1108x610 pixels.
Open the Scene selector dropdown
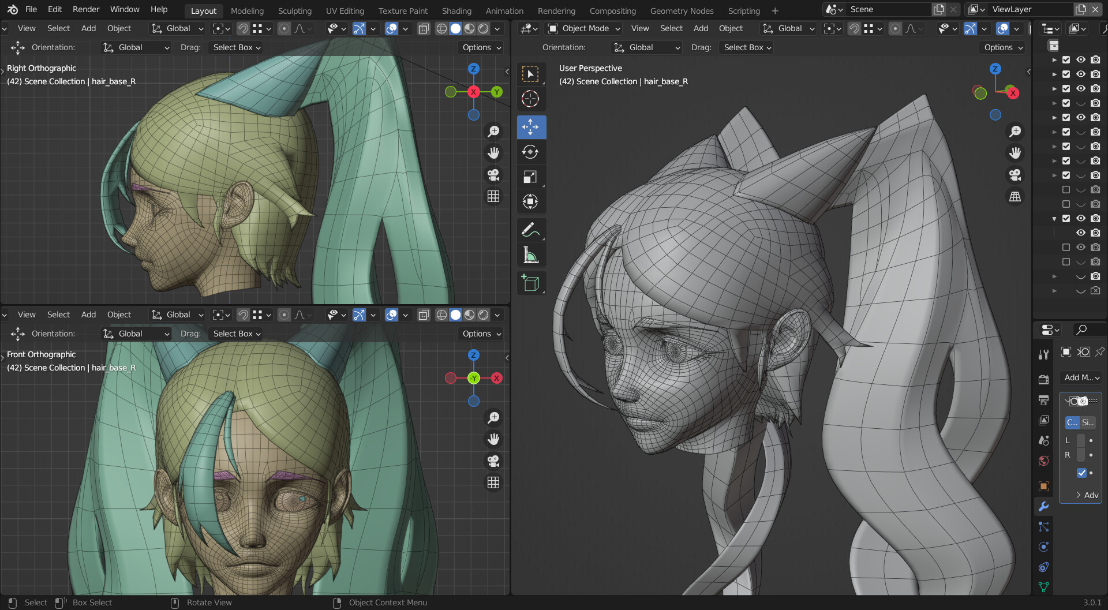click(x=833, y=9)
